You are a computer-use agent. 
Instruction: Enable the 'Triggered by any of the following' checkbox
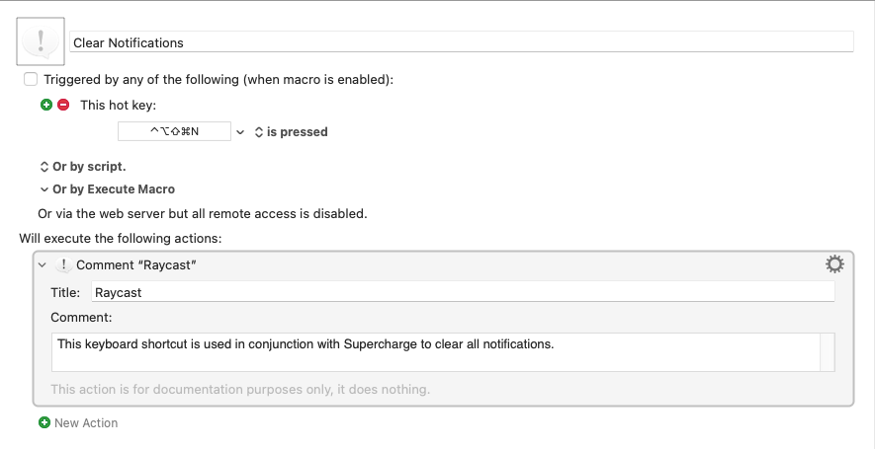click(31, 79)
